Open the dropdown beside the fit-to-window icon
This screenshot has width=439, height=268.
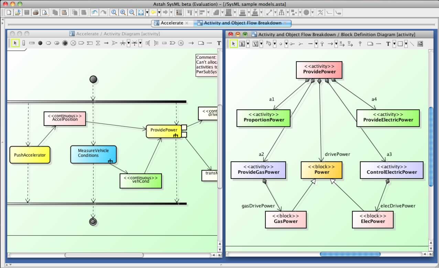(147, 13)
